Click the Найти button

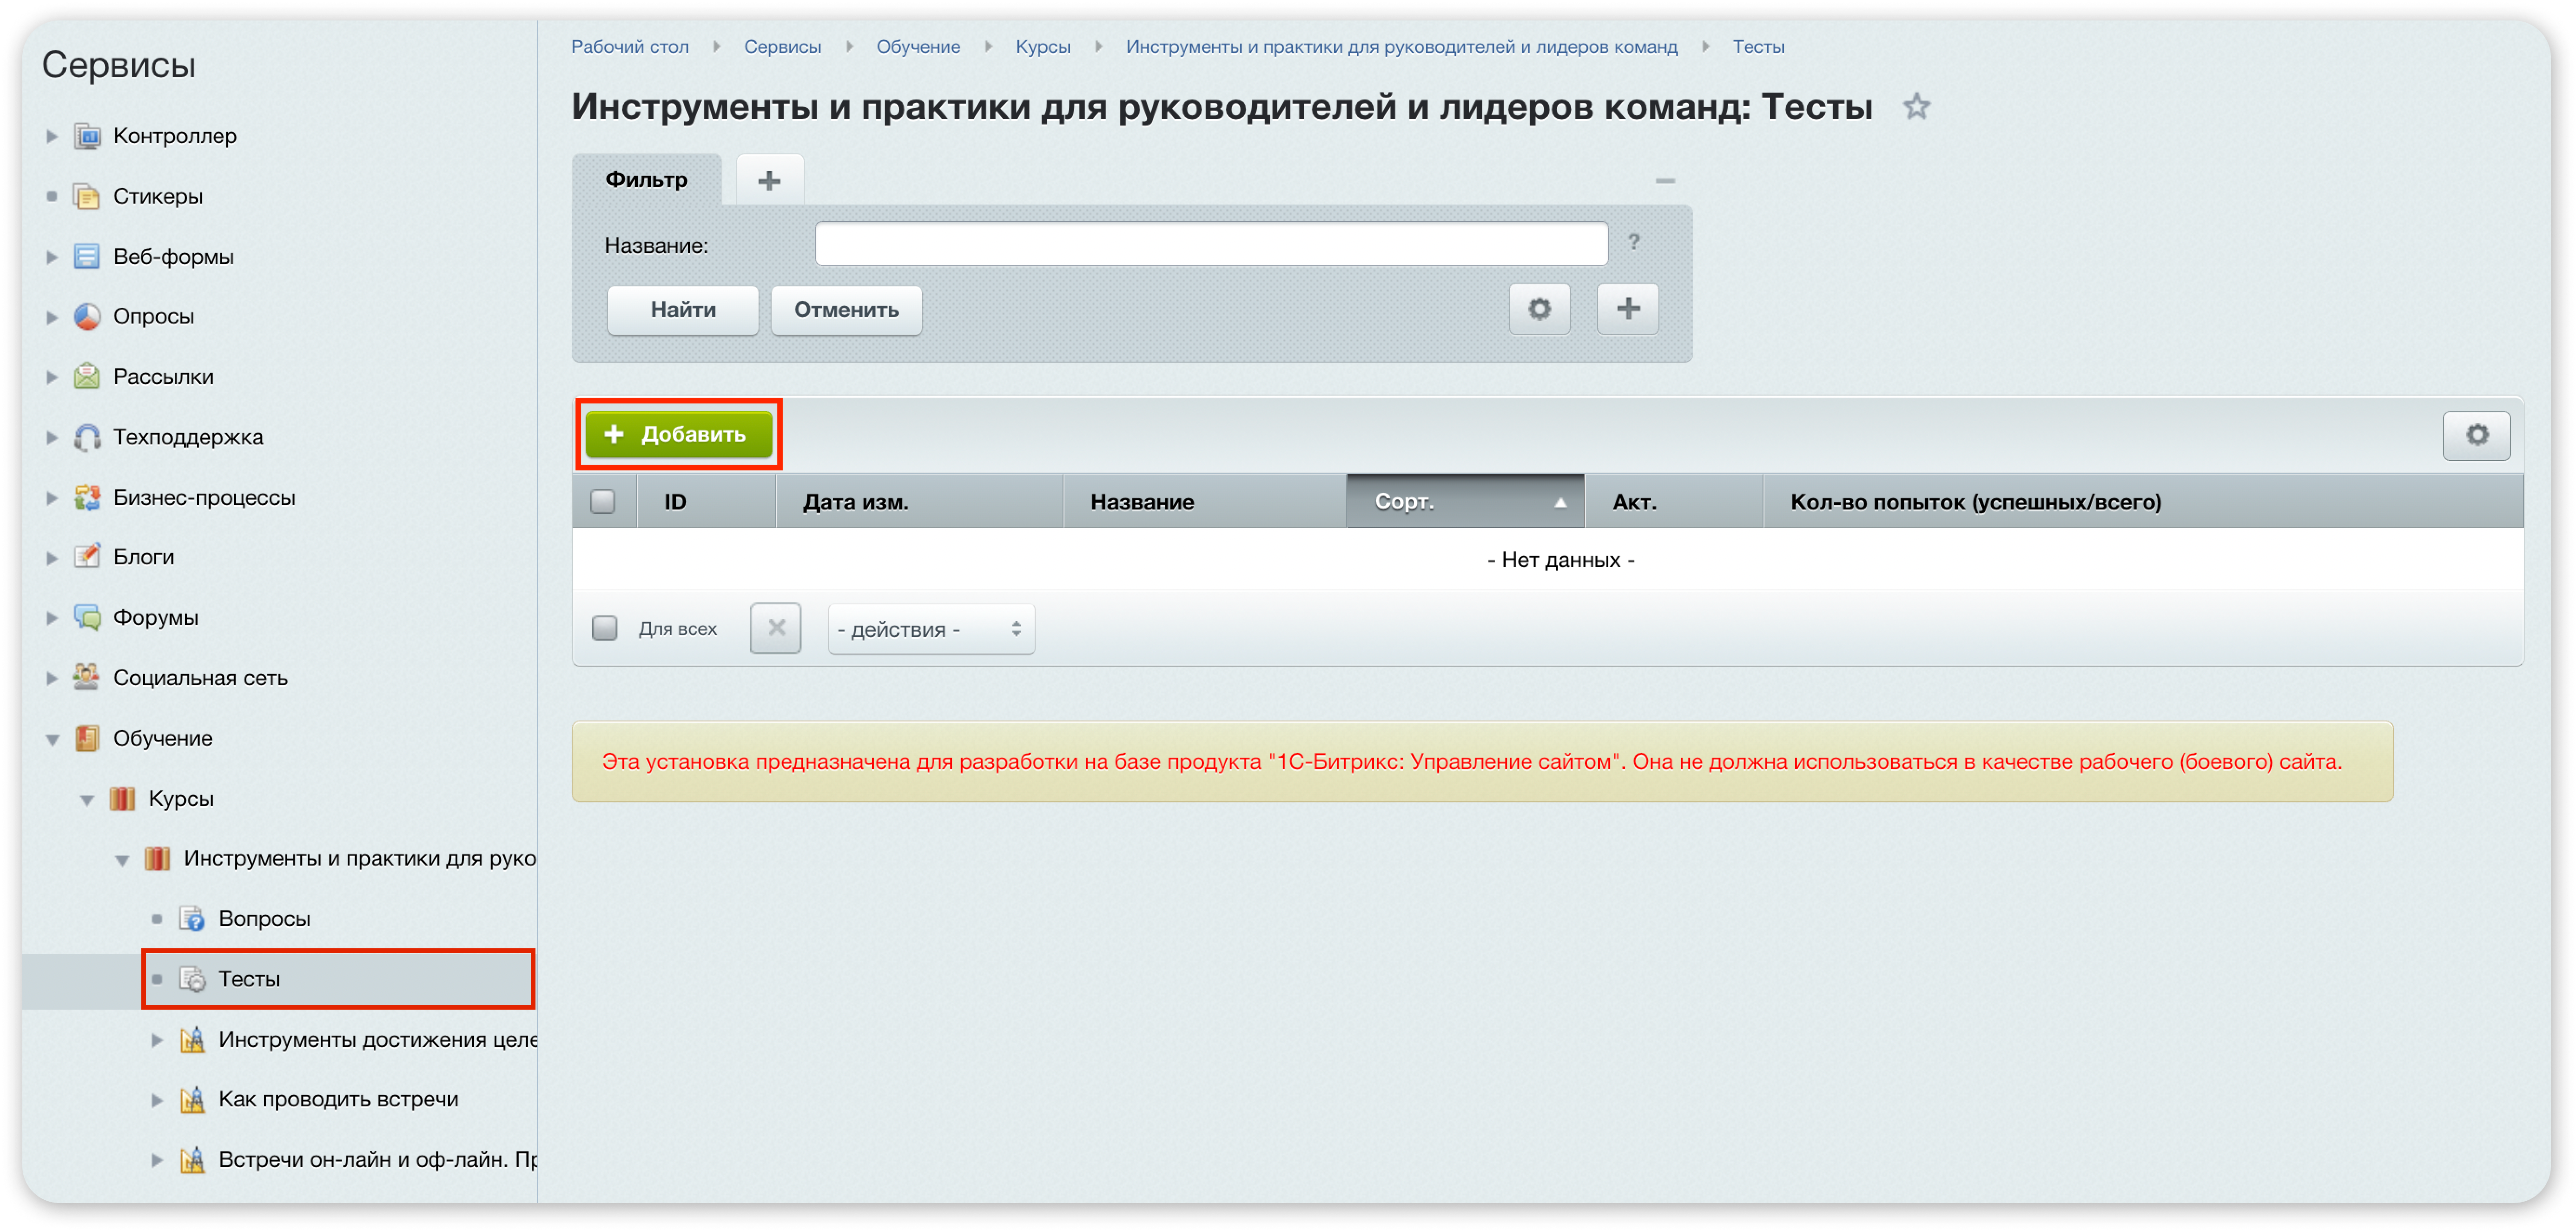tap(683, 310)
